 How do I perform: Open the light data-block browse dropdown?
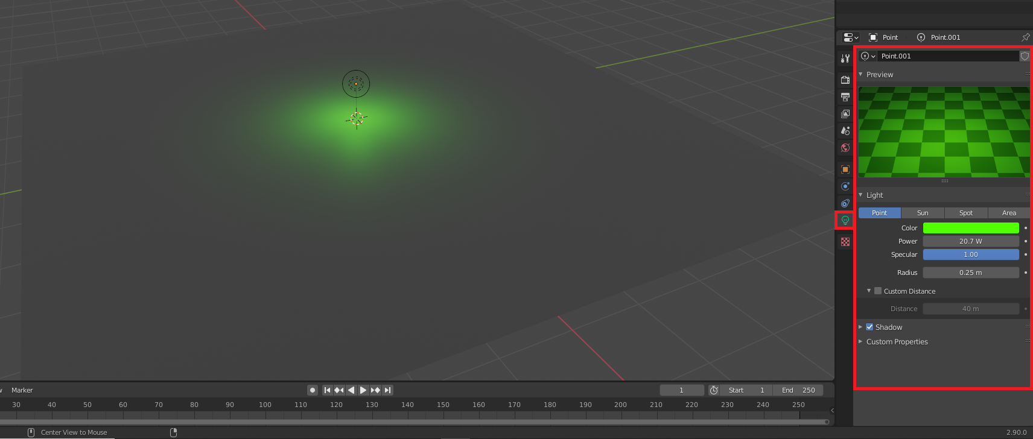pyautogui.click(x=868, y=56)
